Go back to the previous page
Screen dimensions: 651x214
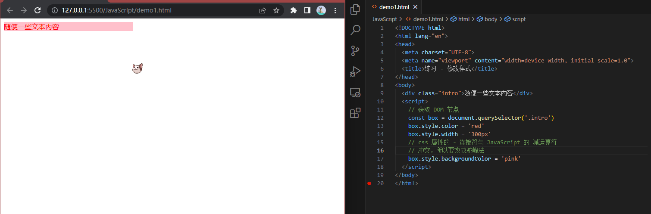tap(10, 10)
